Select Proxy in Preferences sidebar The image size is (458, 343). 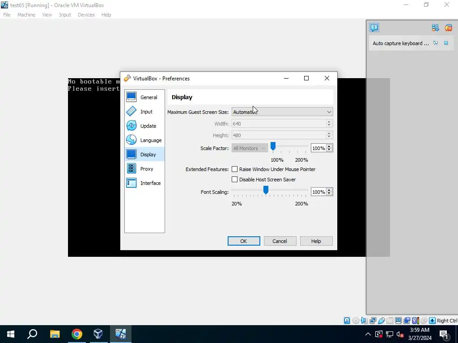click(x=144, y=168)
